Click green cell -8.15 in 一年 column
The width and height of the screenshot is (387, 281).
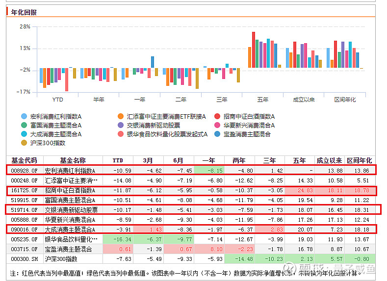(x=209, y=170)
